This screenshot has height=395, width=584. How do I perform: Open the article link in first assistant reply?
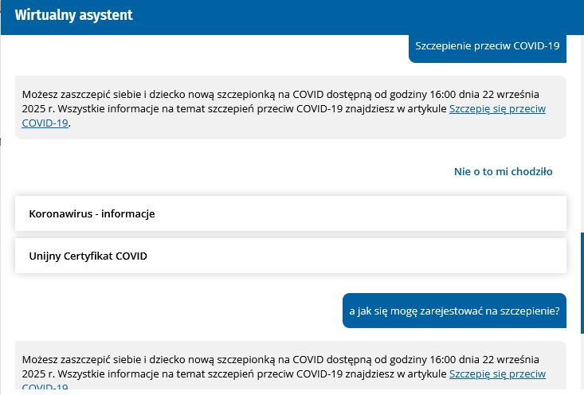[x=497, y=109]
